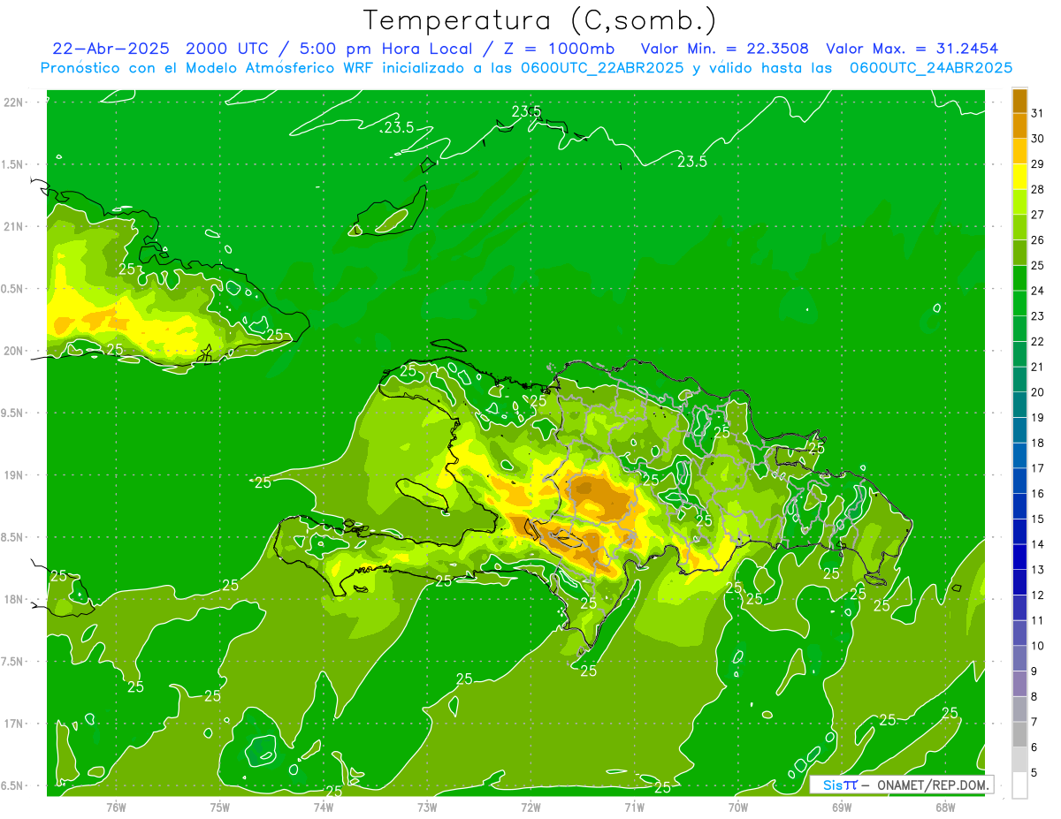Click the "28" legend value

(1037, 189)
